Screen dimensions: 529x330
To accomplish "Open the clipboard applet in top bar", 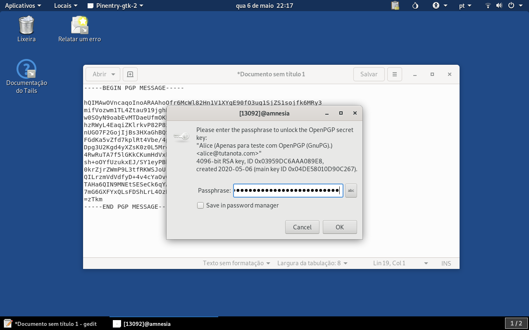I will (x=395, y=6).
